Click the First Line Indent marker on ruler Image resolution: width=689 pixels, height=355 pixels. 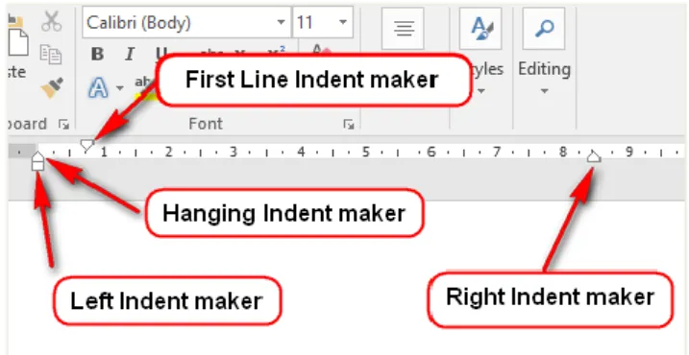87,145
